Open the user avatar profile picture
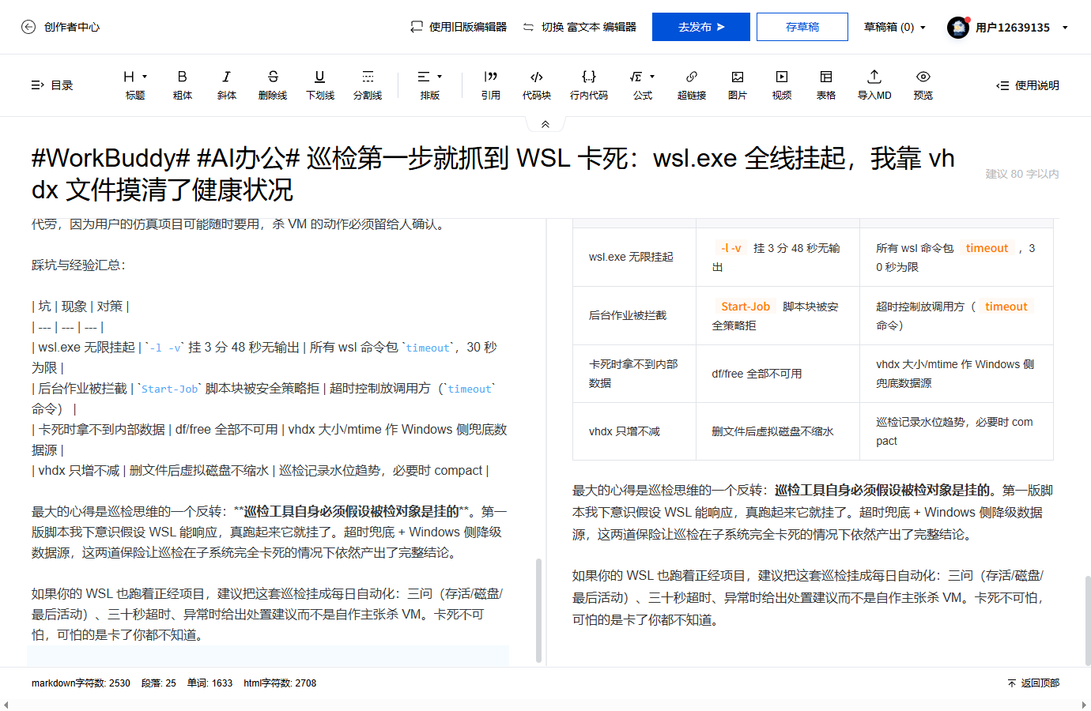 [958, 28]
